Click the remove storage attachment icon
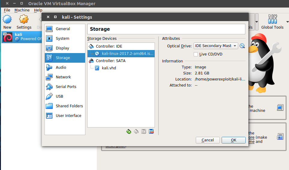Screen dimensions: 289x170 [x=151, y=131]
